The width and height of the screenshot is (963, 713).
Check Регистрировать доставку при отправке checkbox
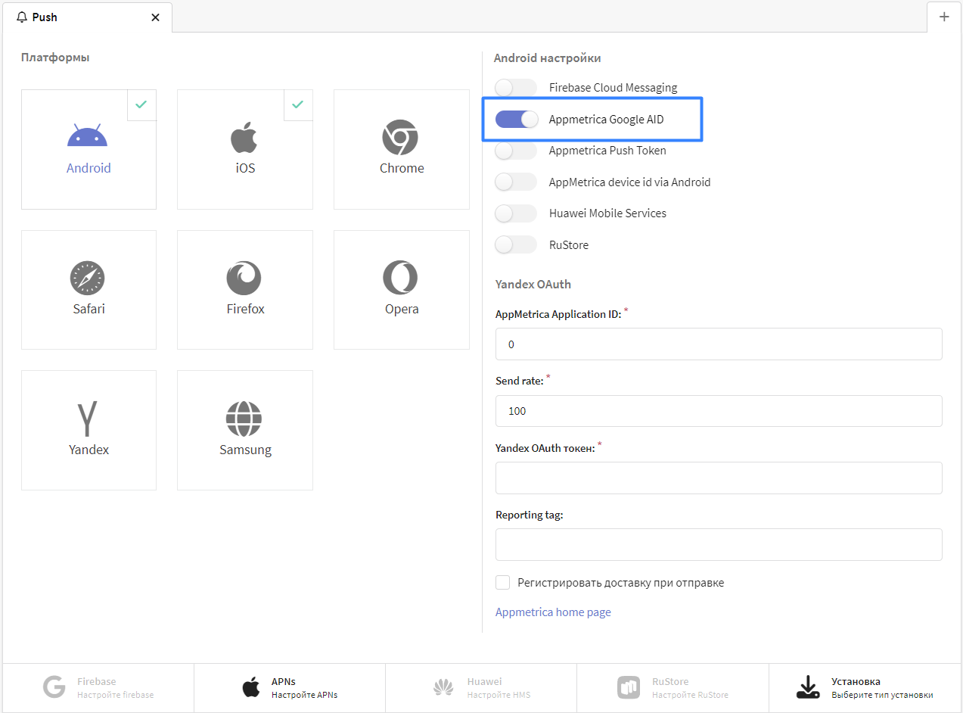coord(502,582)
